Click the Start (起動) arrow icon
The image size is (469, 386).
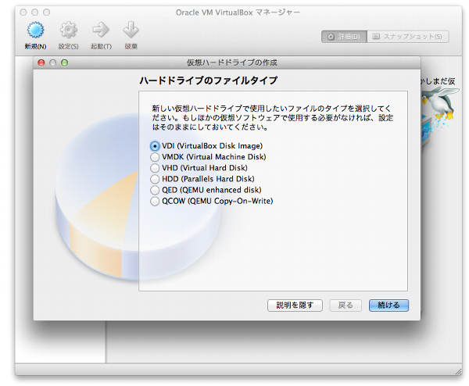click(x=101, y=30)
